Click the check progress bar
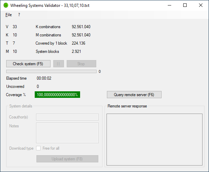 pos(51,71)
